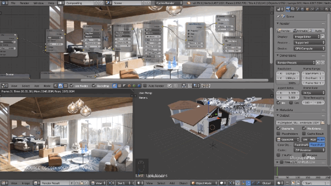Open the output folder browser icon
The image size is (331, 186).
coord(322,122)
